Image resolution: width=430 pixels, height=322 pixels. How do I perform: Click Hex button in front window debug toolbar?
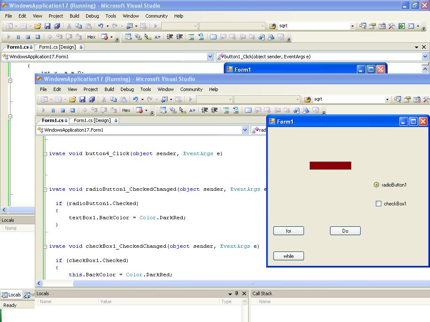click(126, 110)
